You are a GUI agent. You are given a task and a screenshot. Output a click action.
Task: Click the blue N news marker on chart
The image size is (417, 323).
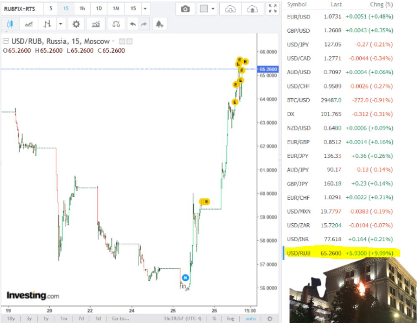point(186,278)
